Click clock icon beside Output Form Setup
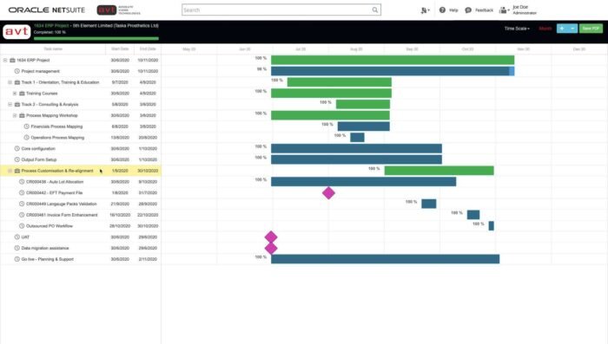This screenshot has width=608, height=344. click(x=17, y=159)
